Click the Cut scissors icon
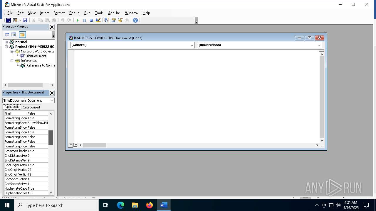Screen dimensions: 376x211 point(33,20)
